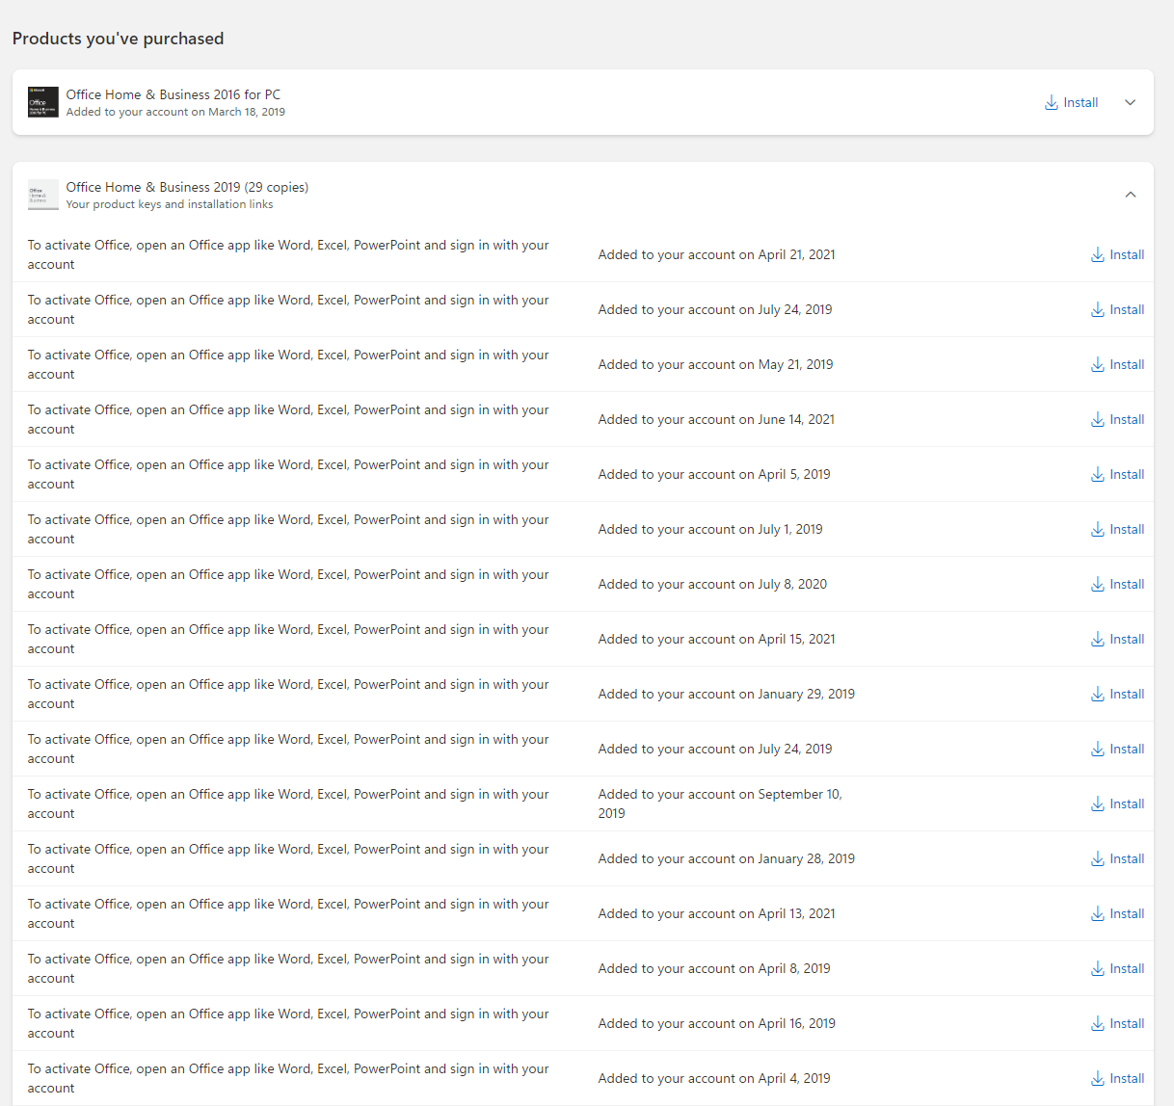Click download icon for September 10, 2019 copy

click(x=1098, y=803)
